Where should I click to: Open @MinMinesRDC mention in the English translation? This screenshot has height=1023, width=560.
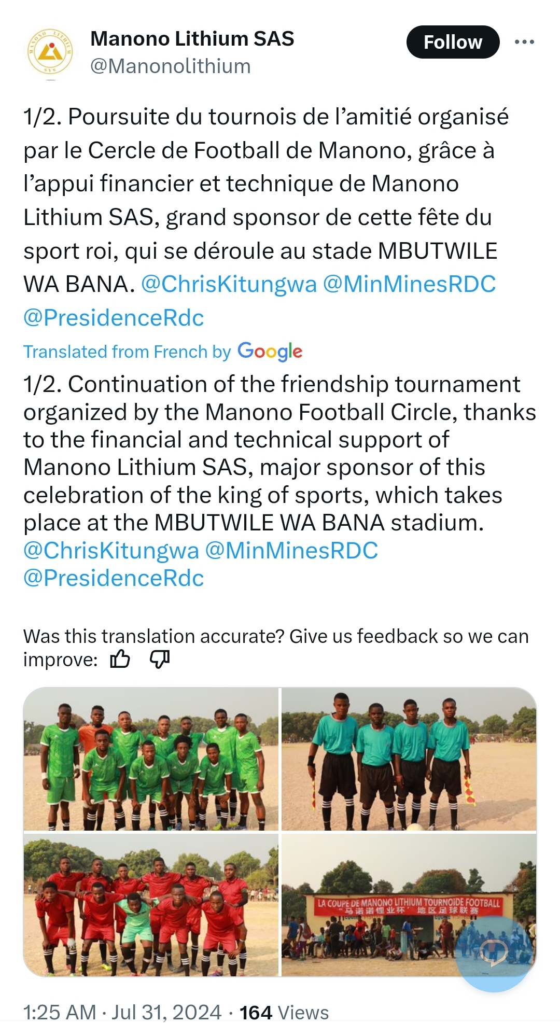pos(291,550)
